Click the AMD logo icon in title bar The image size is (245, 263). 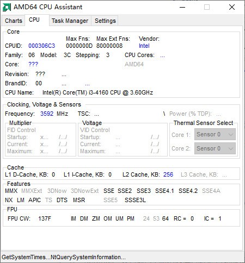tap(7, 7)
